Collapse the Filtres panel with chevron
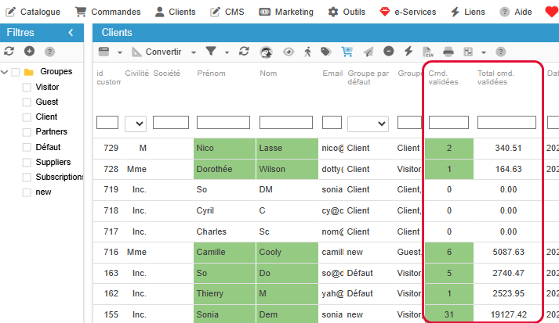This screenshot has height=323, width=559. [x=71, y=32]
